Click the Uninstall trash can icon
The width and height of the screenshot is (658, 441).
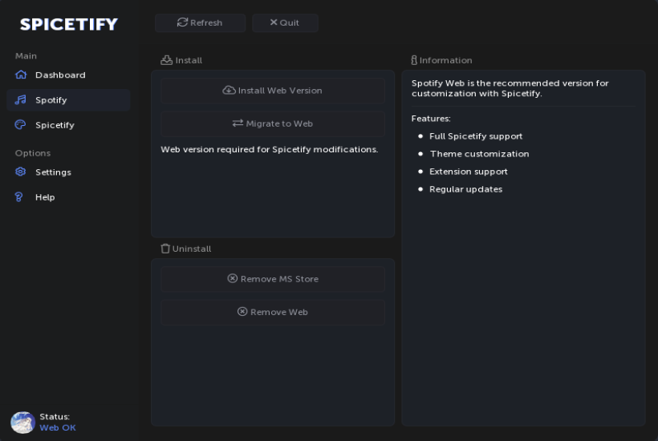pyautogui.click(x=165, y=249)
